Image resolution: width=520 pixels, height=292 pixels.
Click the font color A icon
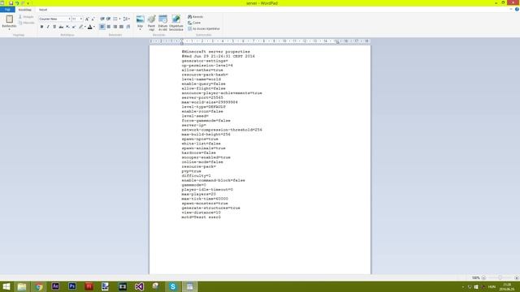[90, 27]
